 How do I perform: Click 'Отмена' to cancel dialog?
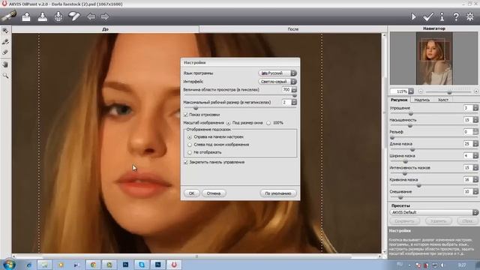(214, 193)
